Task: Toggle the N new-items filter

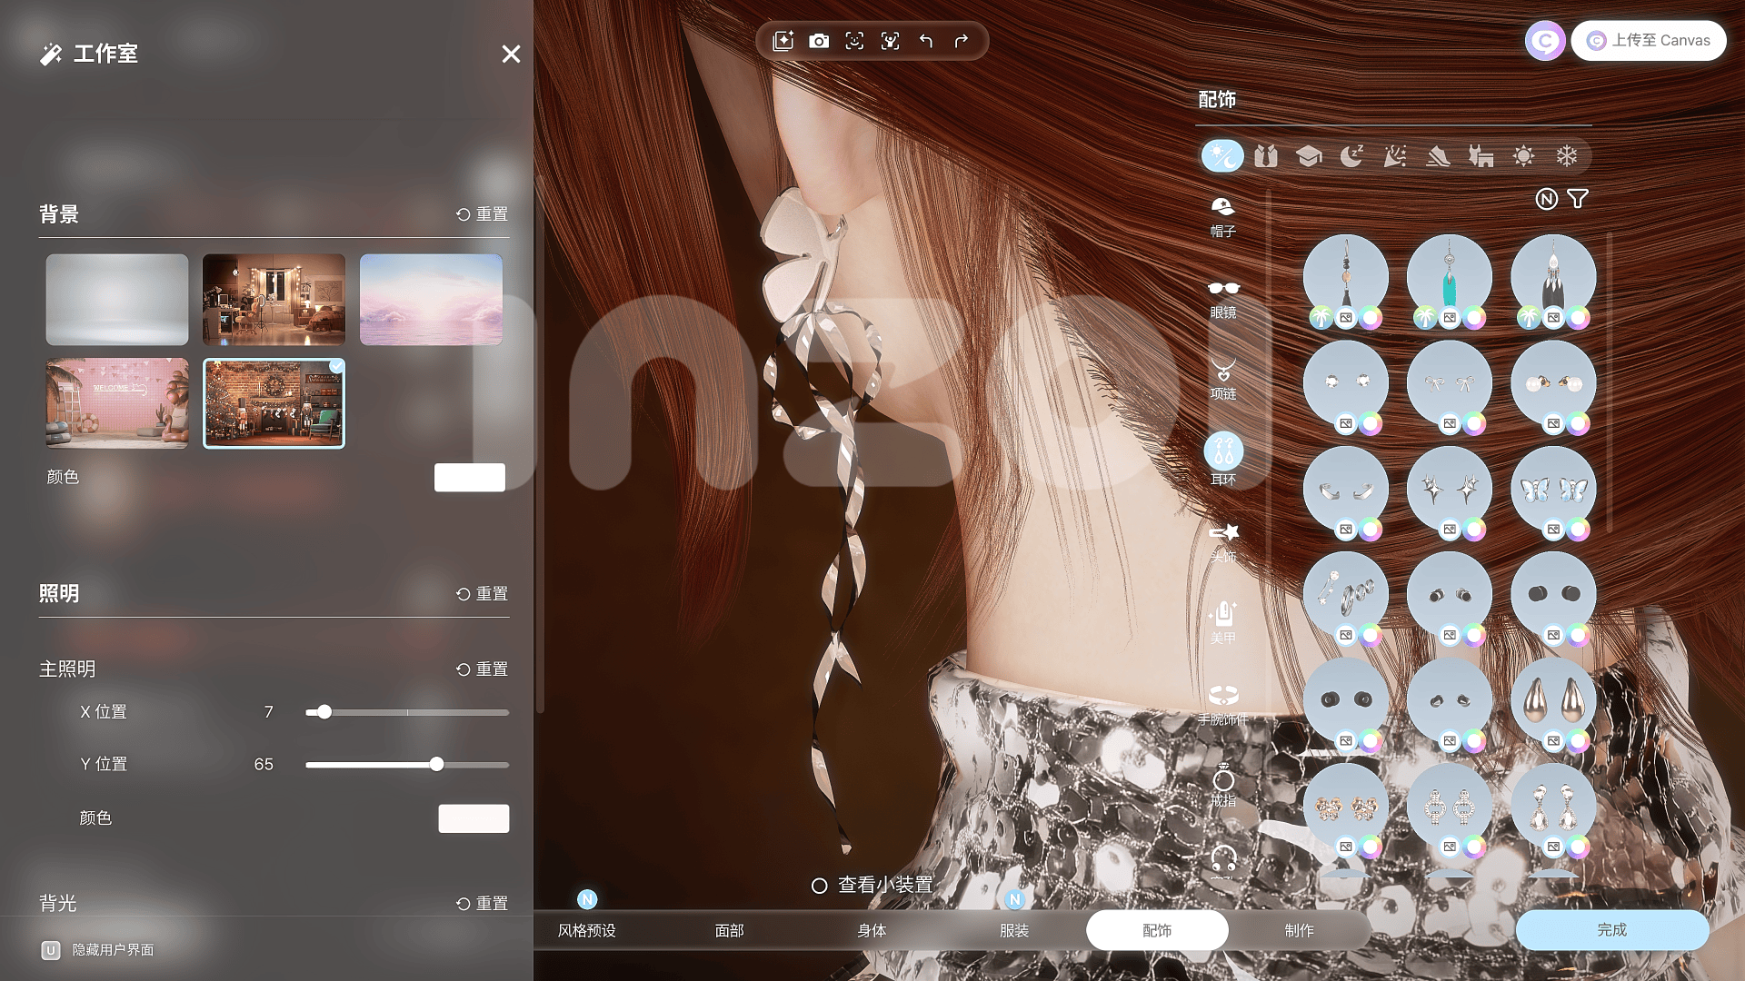Action: pyautogui.click(x=1546, y=199)
